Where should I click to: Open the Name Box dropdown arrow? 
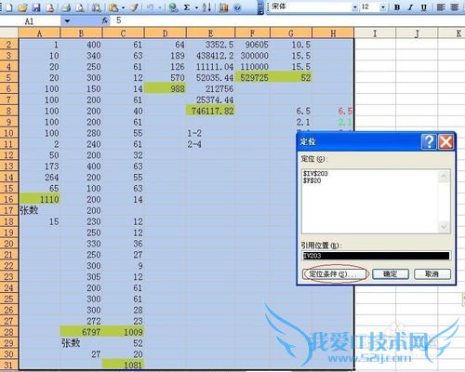[67, 21]
